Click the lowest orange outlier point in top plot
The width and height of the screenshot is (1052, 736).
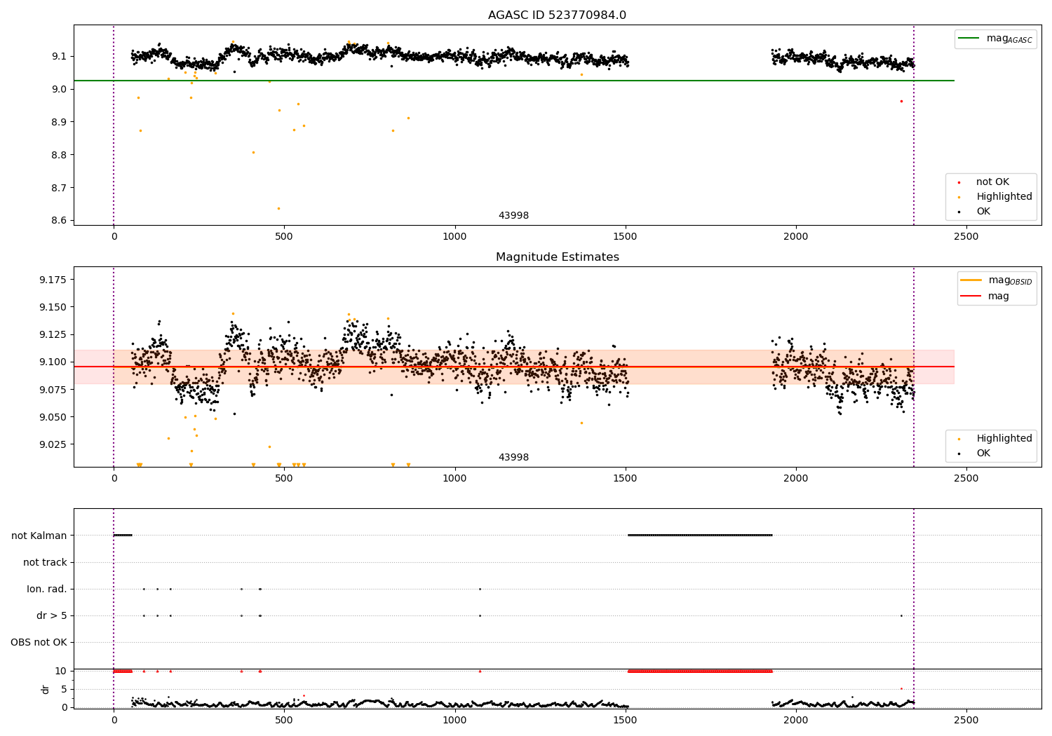click(278, 208)
